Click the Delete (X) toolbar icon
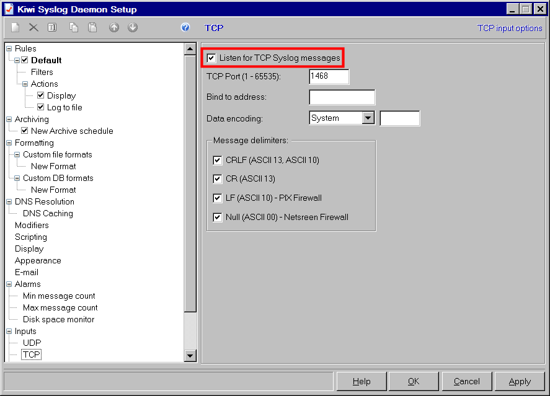Screen dimensions: 550x396 point(33,27)
